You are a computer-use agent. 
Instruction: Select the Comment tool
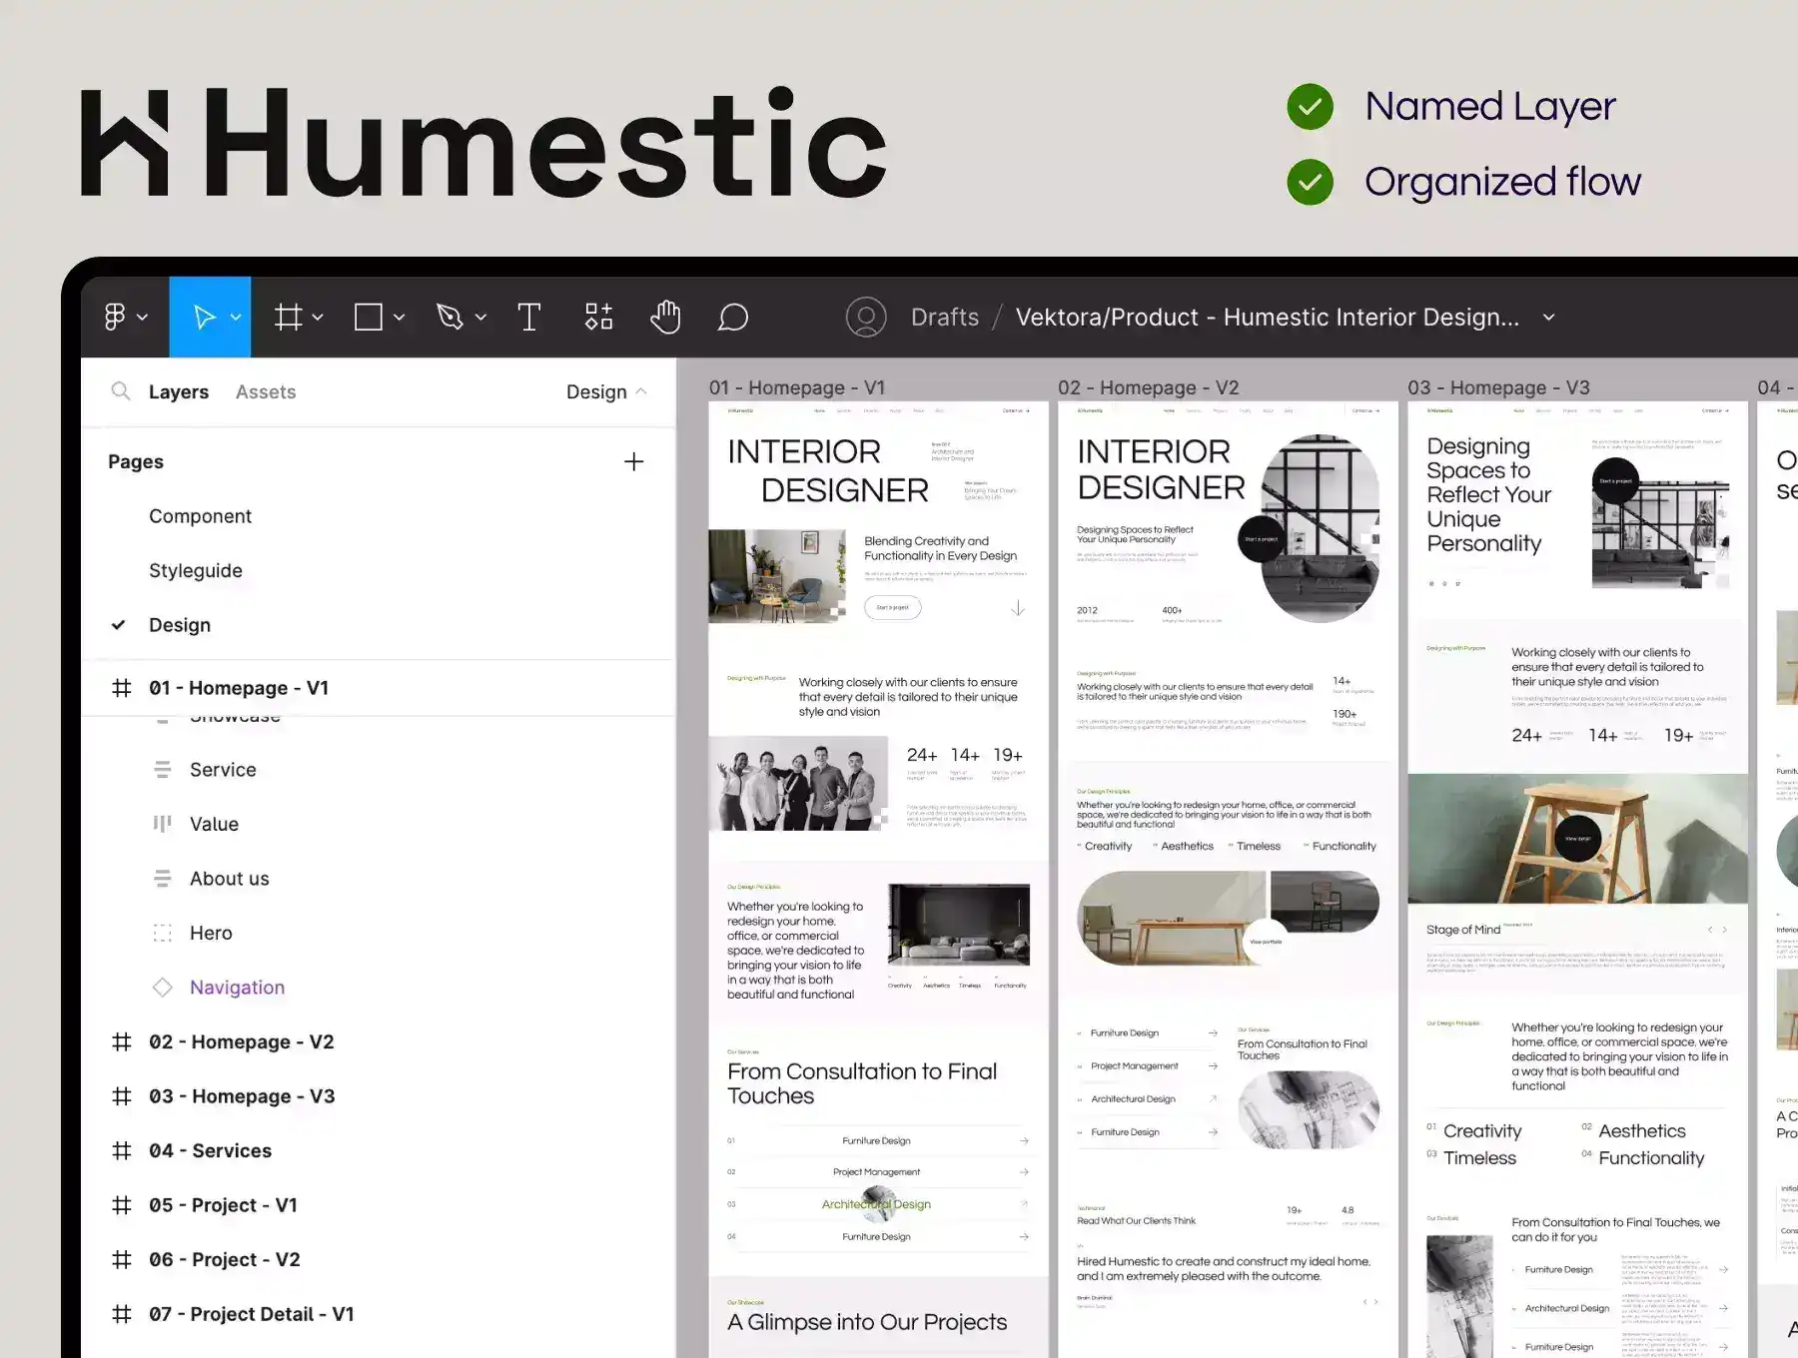coord(733,318)
